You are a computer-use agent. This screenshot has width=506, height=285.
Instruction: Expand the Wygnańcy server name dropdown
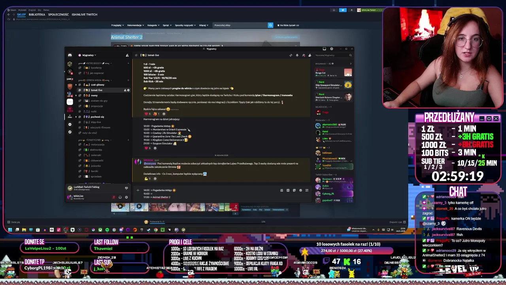coord(89,55)
